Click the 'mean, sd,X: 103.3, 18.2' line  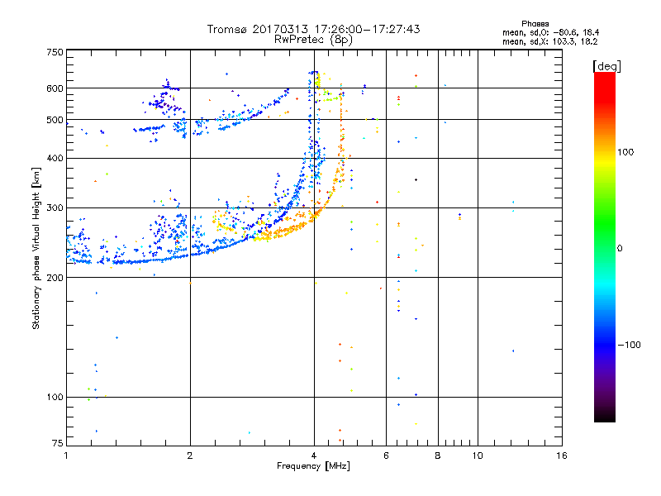tap(549, 41)
